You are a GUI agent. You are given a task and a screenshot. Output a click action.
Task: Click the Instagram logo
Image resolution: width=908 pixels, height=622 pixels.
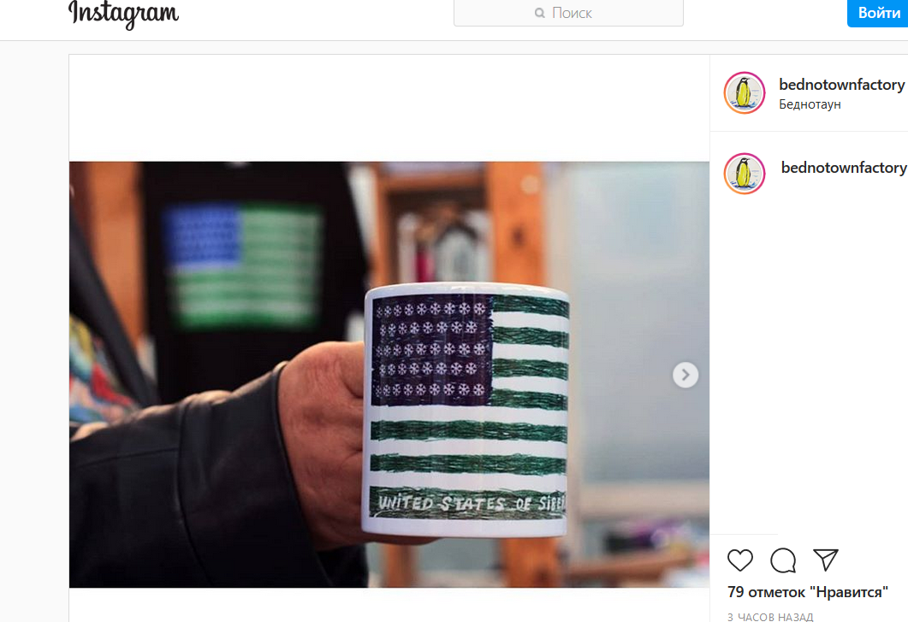click(x=123, y=13)
